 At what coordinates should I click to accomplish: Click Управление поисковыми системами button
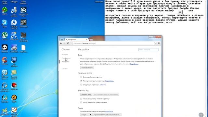107,115
